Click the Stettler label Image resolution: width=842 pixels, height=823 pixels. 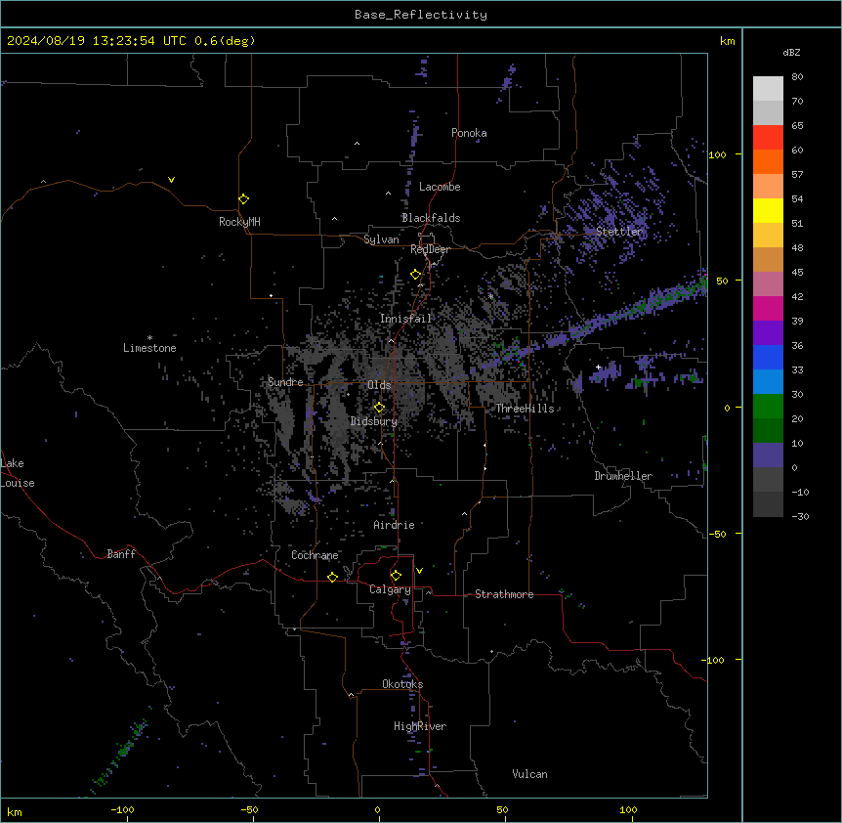[619, 232]
